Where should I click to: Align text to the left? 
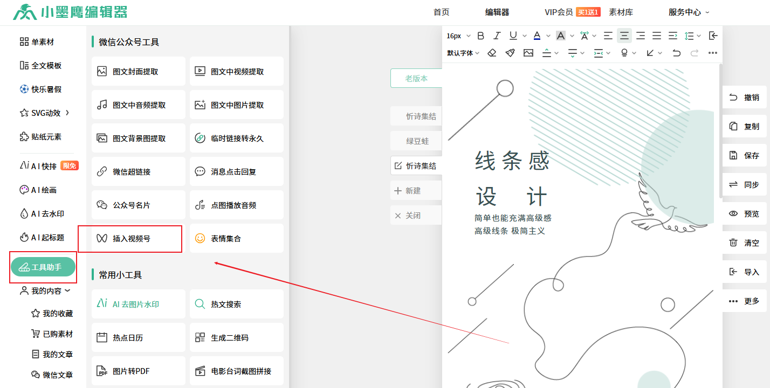coord(608,36)
